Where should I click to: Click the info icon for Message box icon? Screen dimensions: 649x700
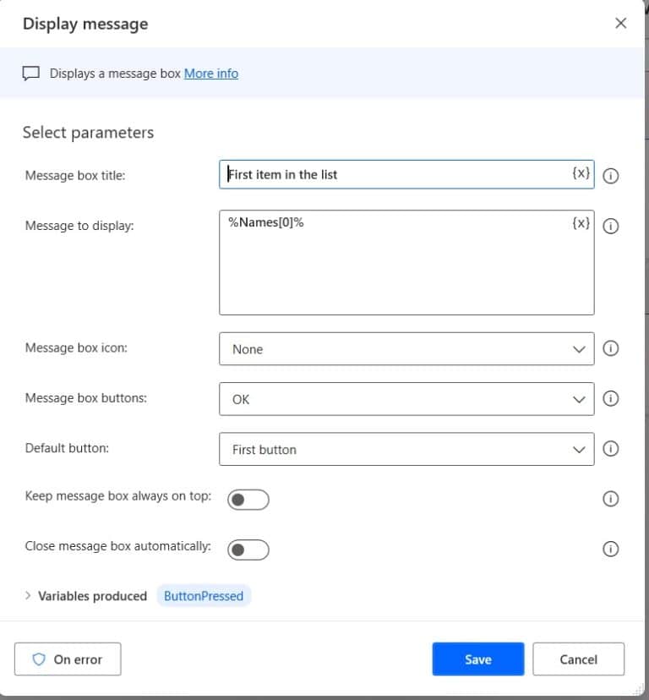point(610,348)
